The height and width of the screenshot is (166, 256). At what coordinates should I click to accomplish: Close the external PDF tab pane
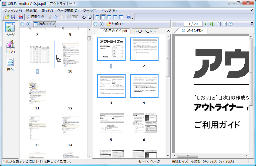point(169,31)
